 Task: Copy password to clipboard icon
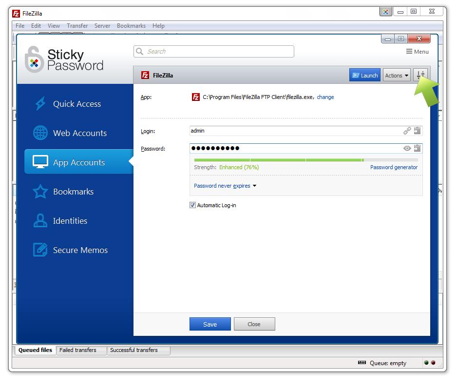(418, 148)
